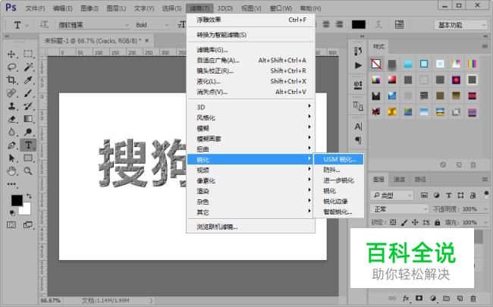Add a layer style with fx button
Viewport: 493px width, 307px height.
406,298
